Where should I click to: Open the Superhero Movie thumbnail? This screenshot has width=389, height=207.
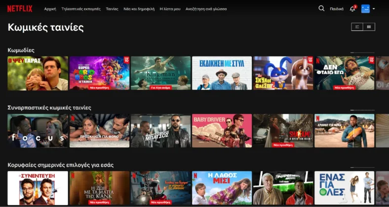point(283,188)
